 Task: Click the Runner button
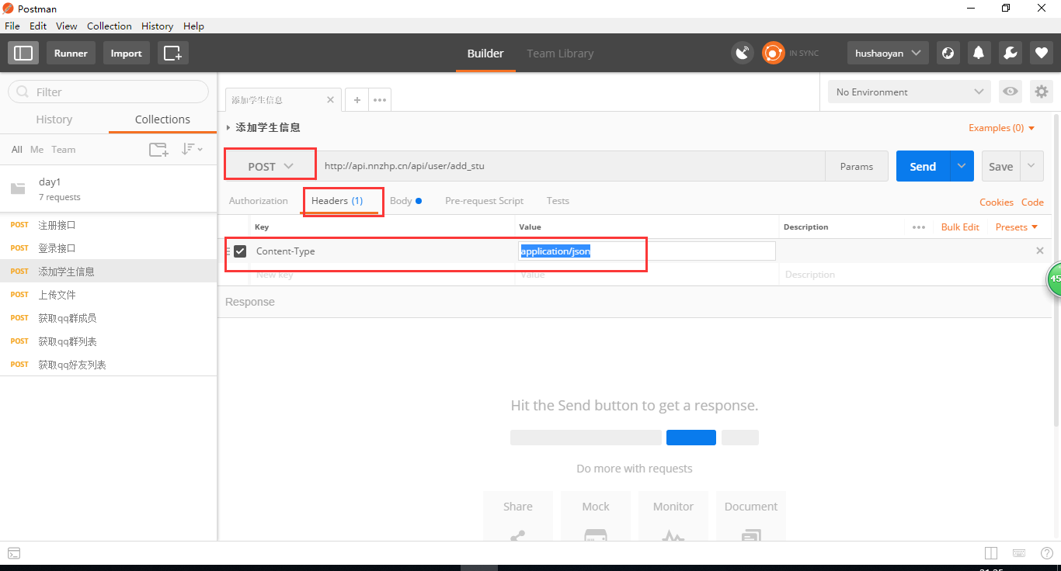71,53
